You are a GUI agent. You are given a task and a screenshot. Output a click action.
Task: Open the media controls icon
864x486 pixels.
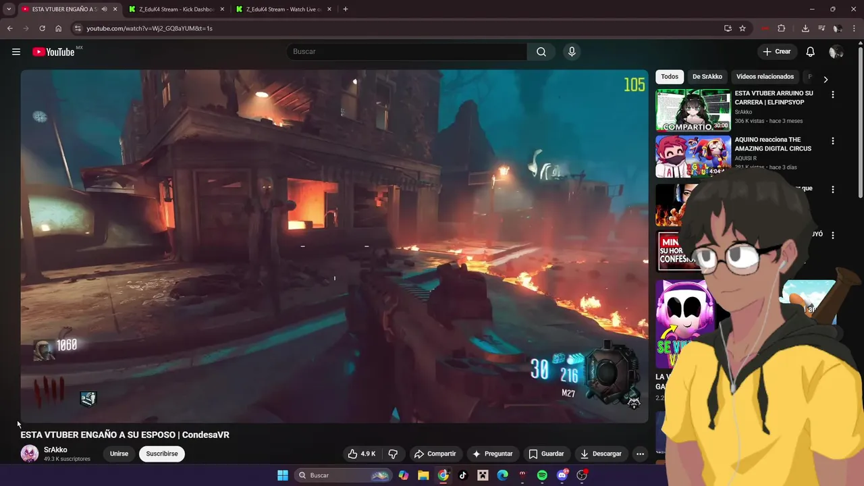(821, 28)
